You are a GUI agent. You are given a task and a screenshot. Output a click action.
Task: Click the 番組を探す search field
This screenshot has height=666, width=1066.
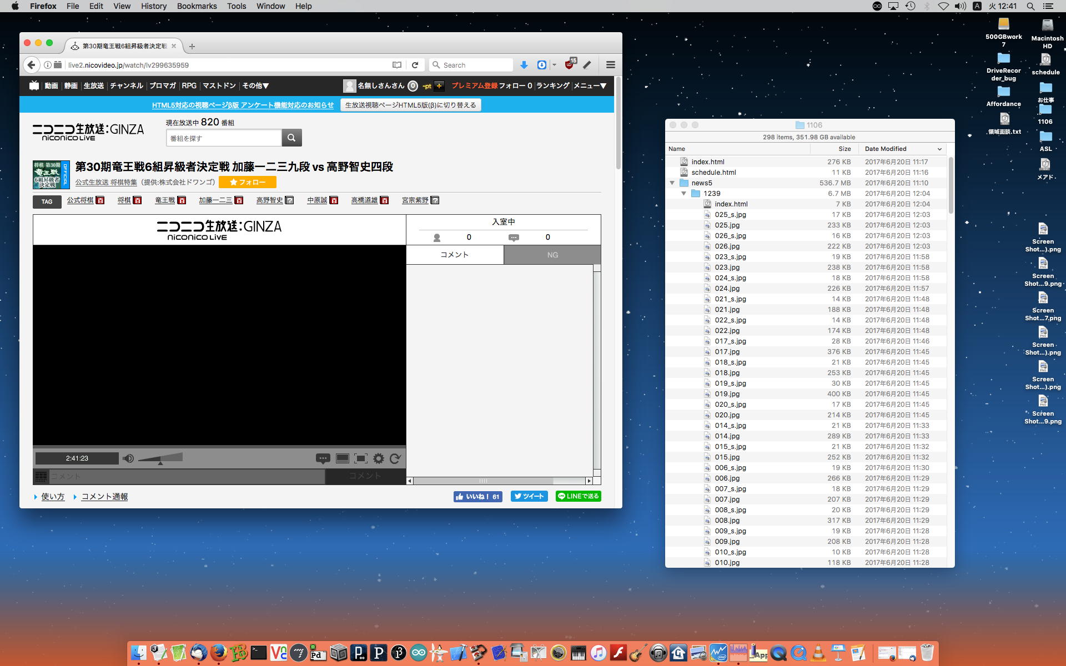pos(224,138)
